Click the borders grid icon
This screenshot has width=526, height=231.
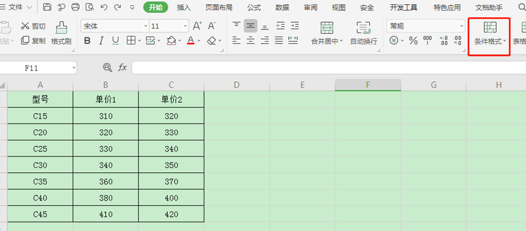(131, 41)
